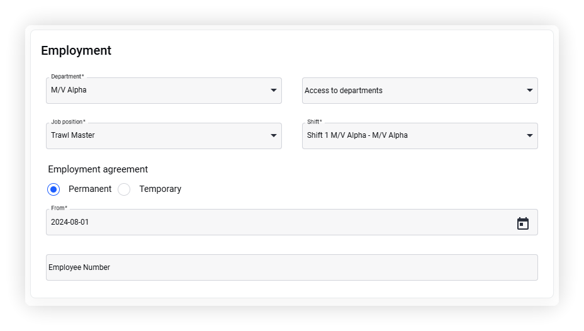Expand the Access to departments combo box
Viewport: 584px width, 331px height.
(x=420, y=91)
